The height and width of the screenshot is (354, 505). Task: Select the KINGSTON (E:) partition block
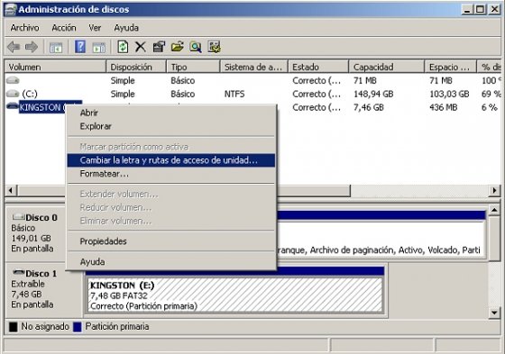[x=235, y=295]
